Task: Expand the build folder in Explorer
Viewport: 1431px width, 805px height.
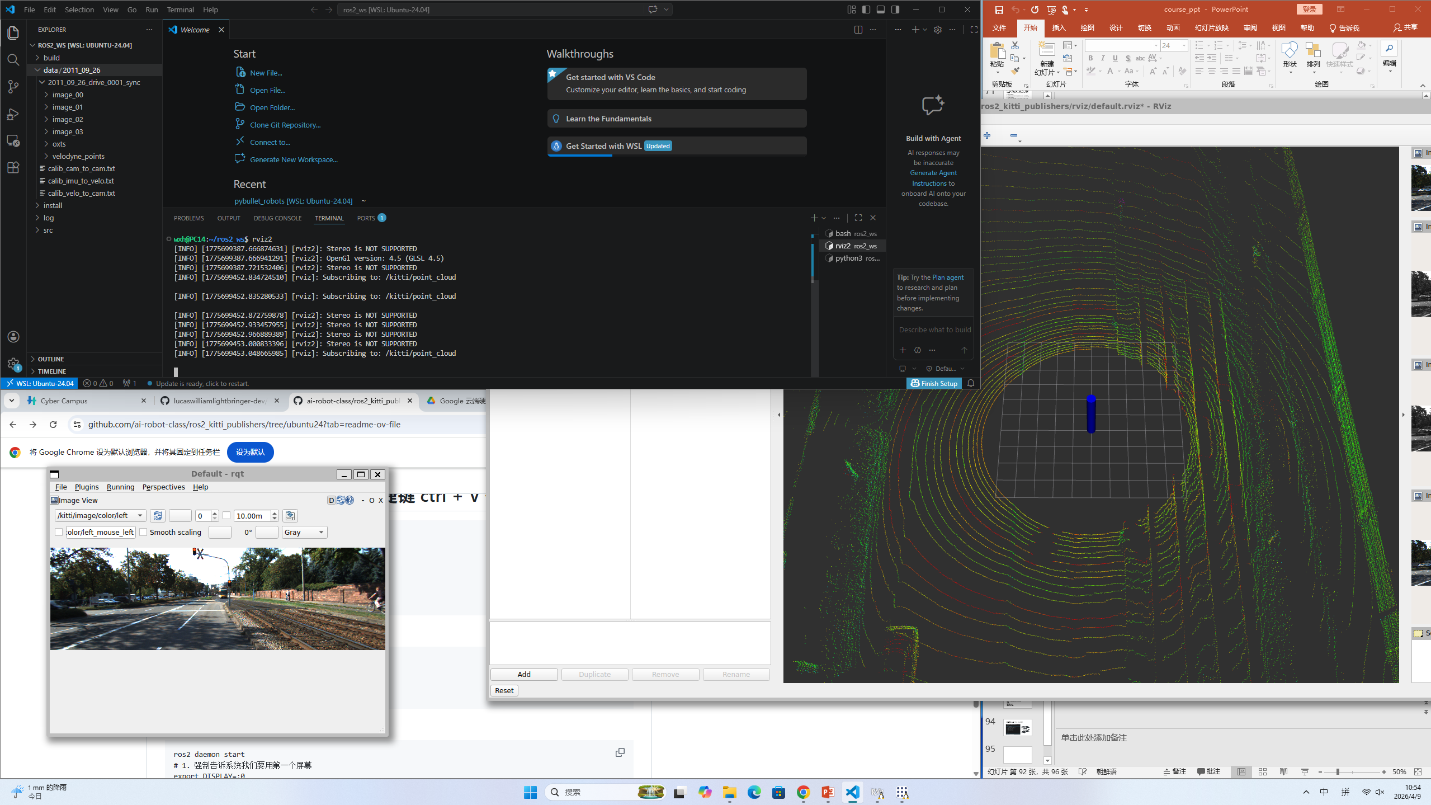Action: click(51, 58)
